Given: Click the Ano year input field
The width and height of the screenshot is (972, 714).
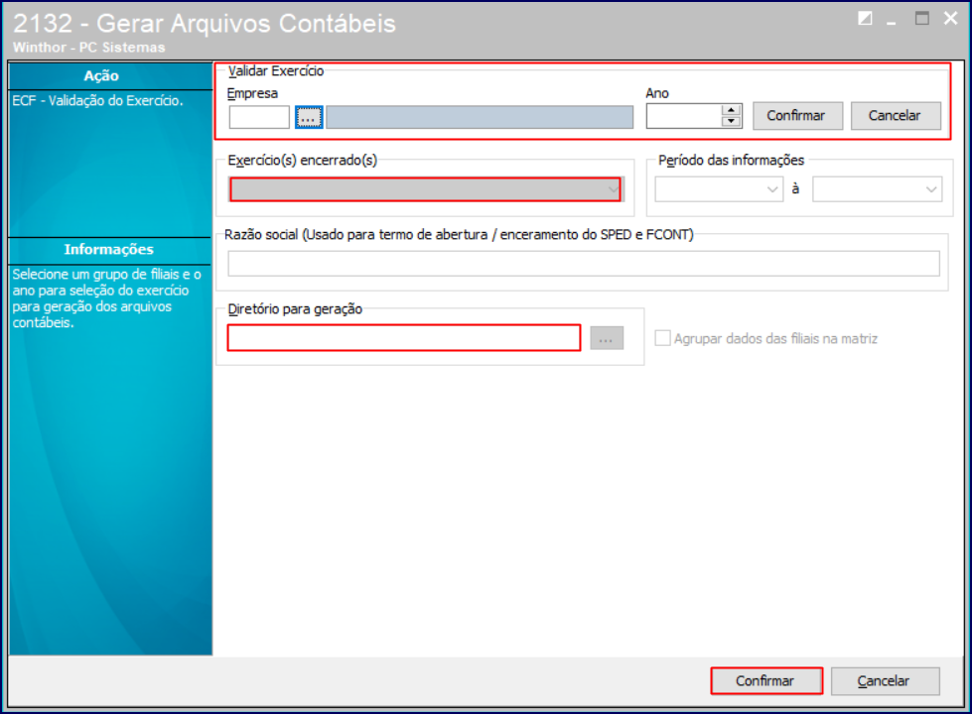Looking at the screenshot, I should pos(684,116).
